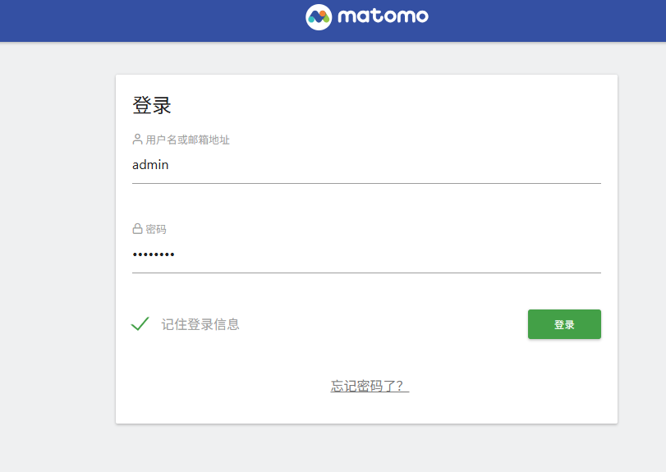Click the 记住登录信息 label
This screenshot has width=666, height=472.
[200, 324]
